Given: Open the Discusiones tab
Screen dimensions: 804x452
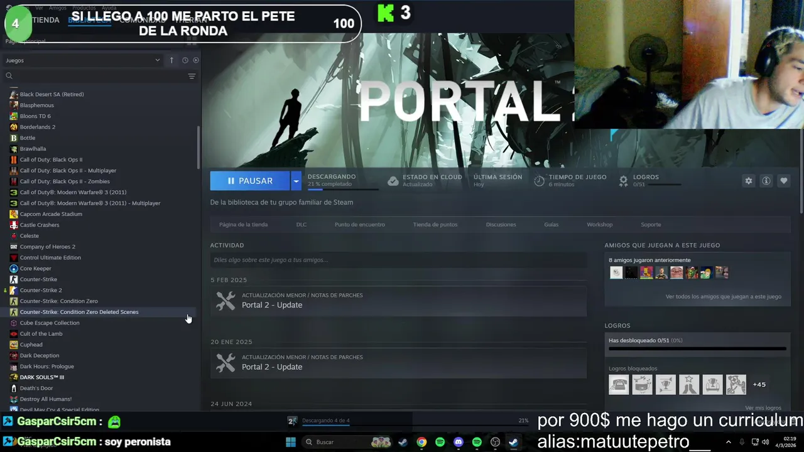Looking at the screenshot, I should tap(501, 225).
